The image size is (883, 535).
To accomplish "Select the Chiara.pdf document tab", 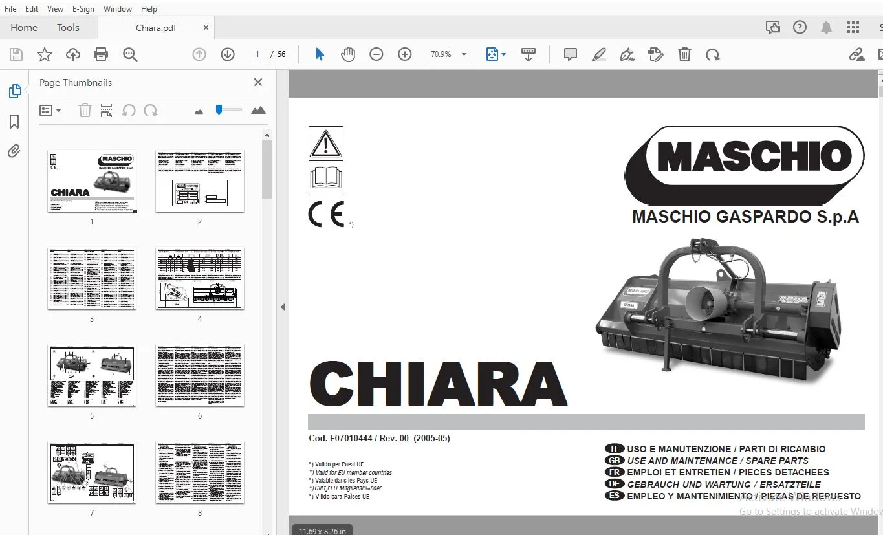I will (156, 28).
